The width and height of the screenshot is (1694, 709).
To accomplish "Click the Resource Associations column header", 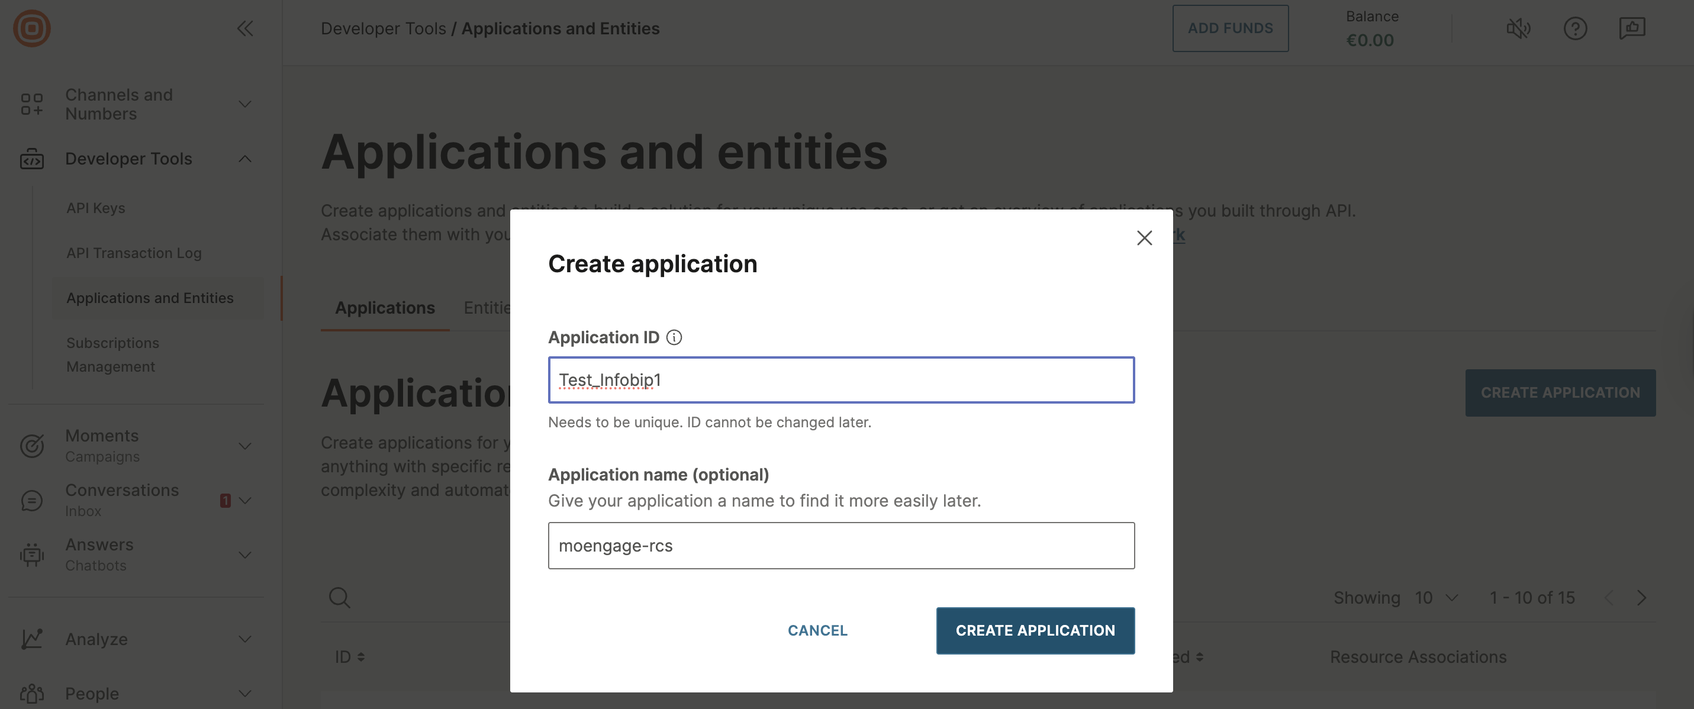I will [1418, 657].
